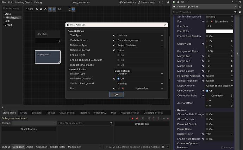
Task: Click the white Font Color swatch
Action: (219, 31)
